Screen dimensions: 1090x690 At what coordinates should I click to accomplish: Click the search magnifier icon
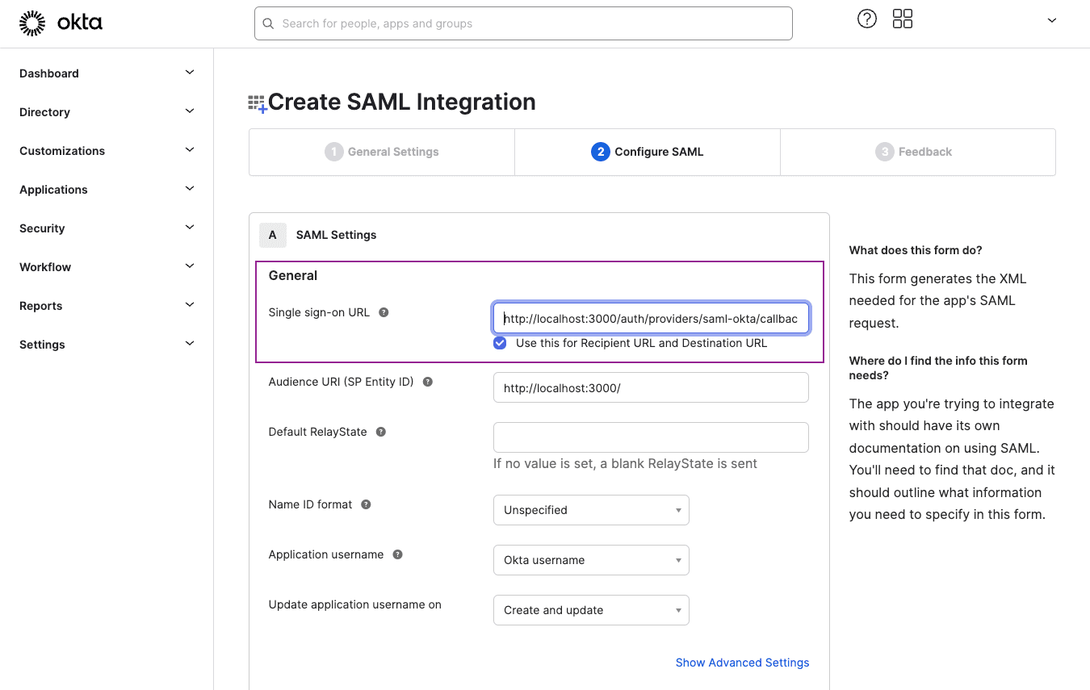click(268, 23)
